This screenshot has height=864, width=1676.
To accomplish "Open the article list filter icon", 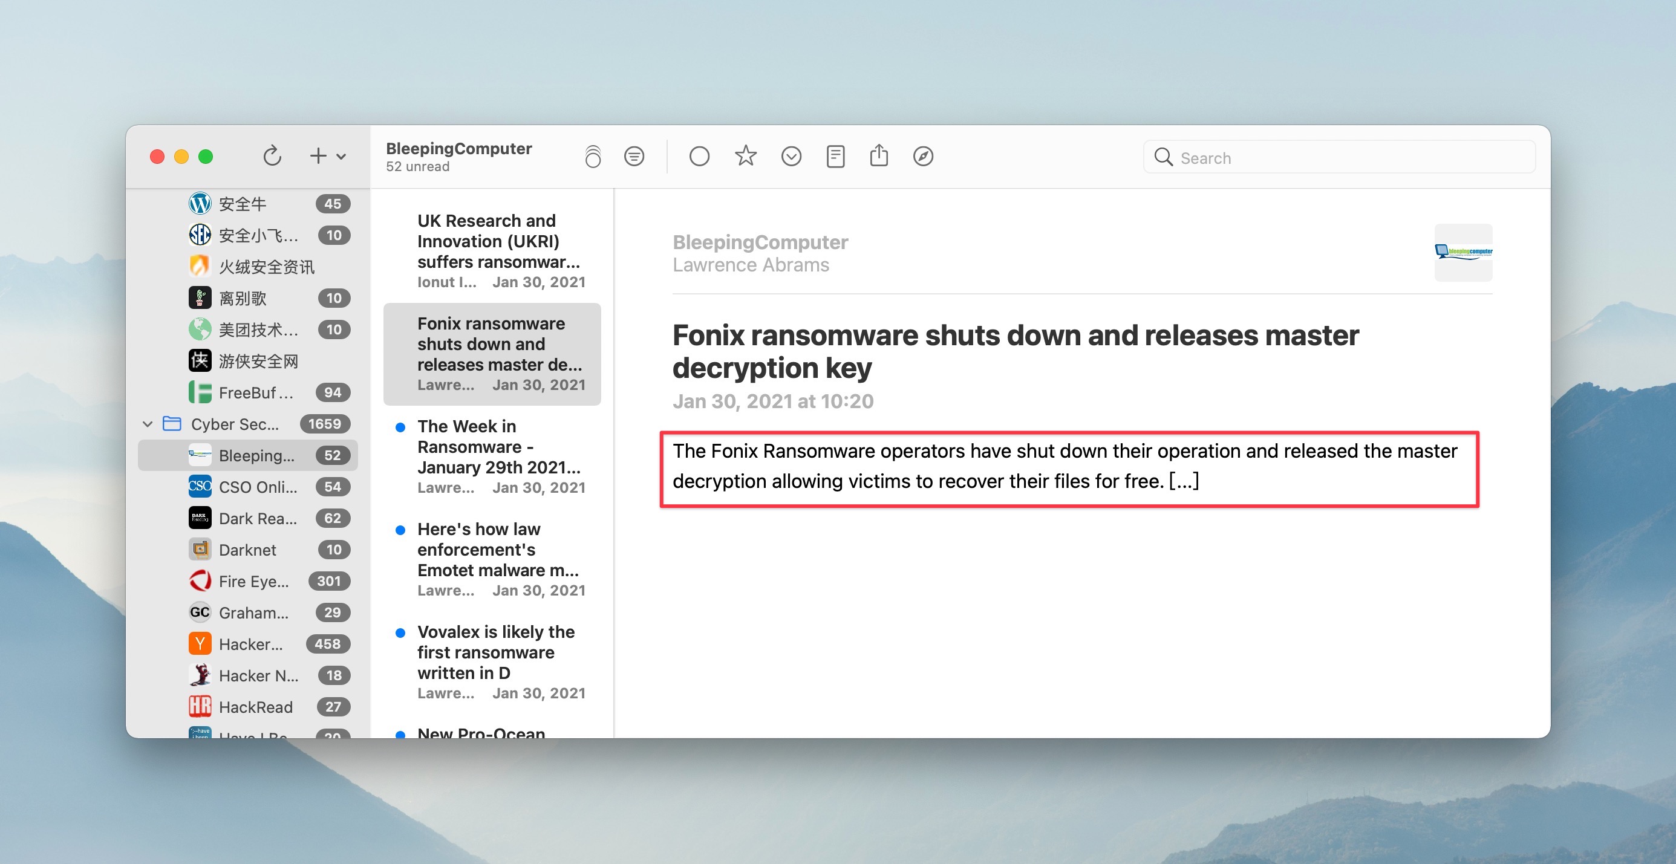I will pos(634,156).
